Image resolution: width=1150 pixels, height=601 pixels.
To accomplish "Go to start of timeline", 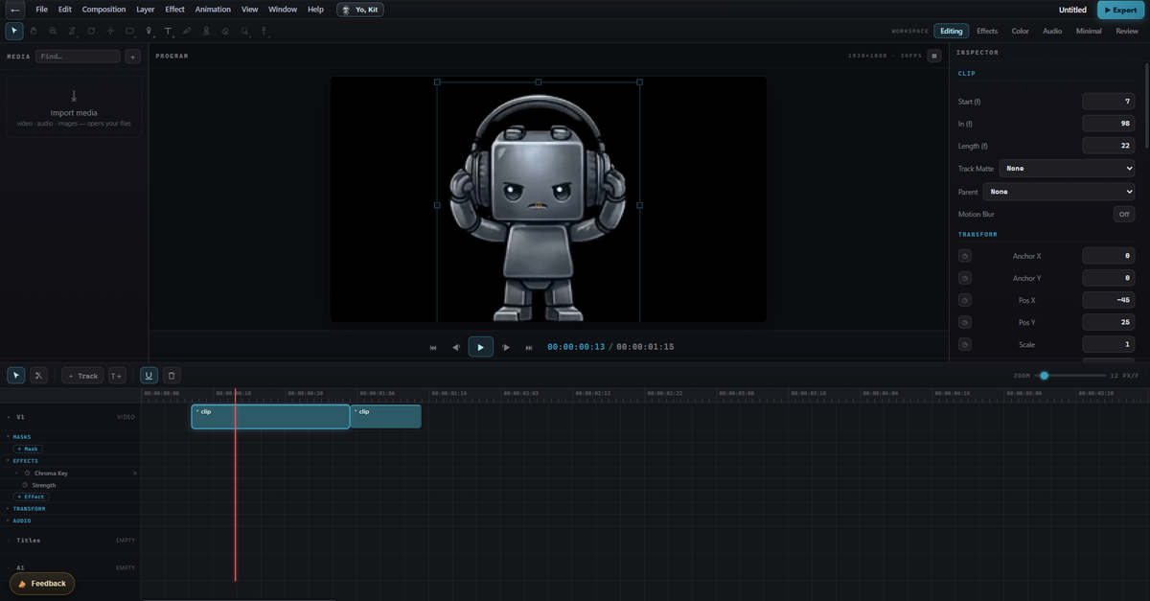I will pos(433,347).
